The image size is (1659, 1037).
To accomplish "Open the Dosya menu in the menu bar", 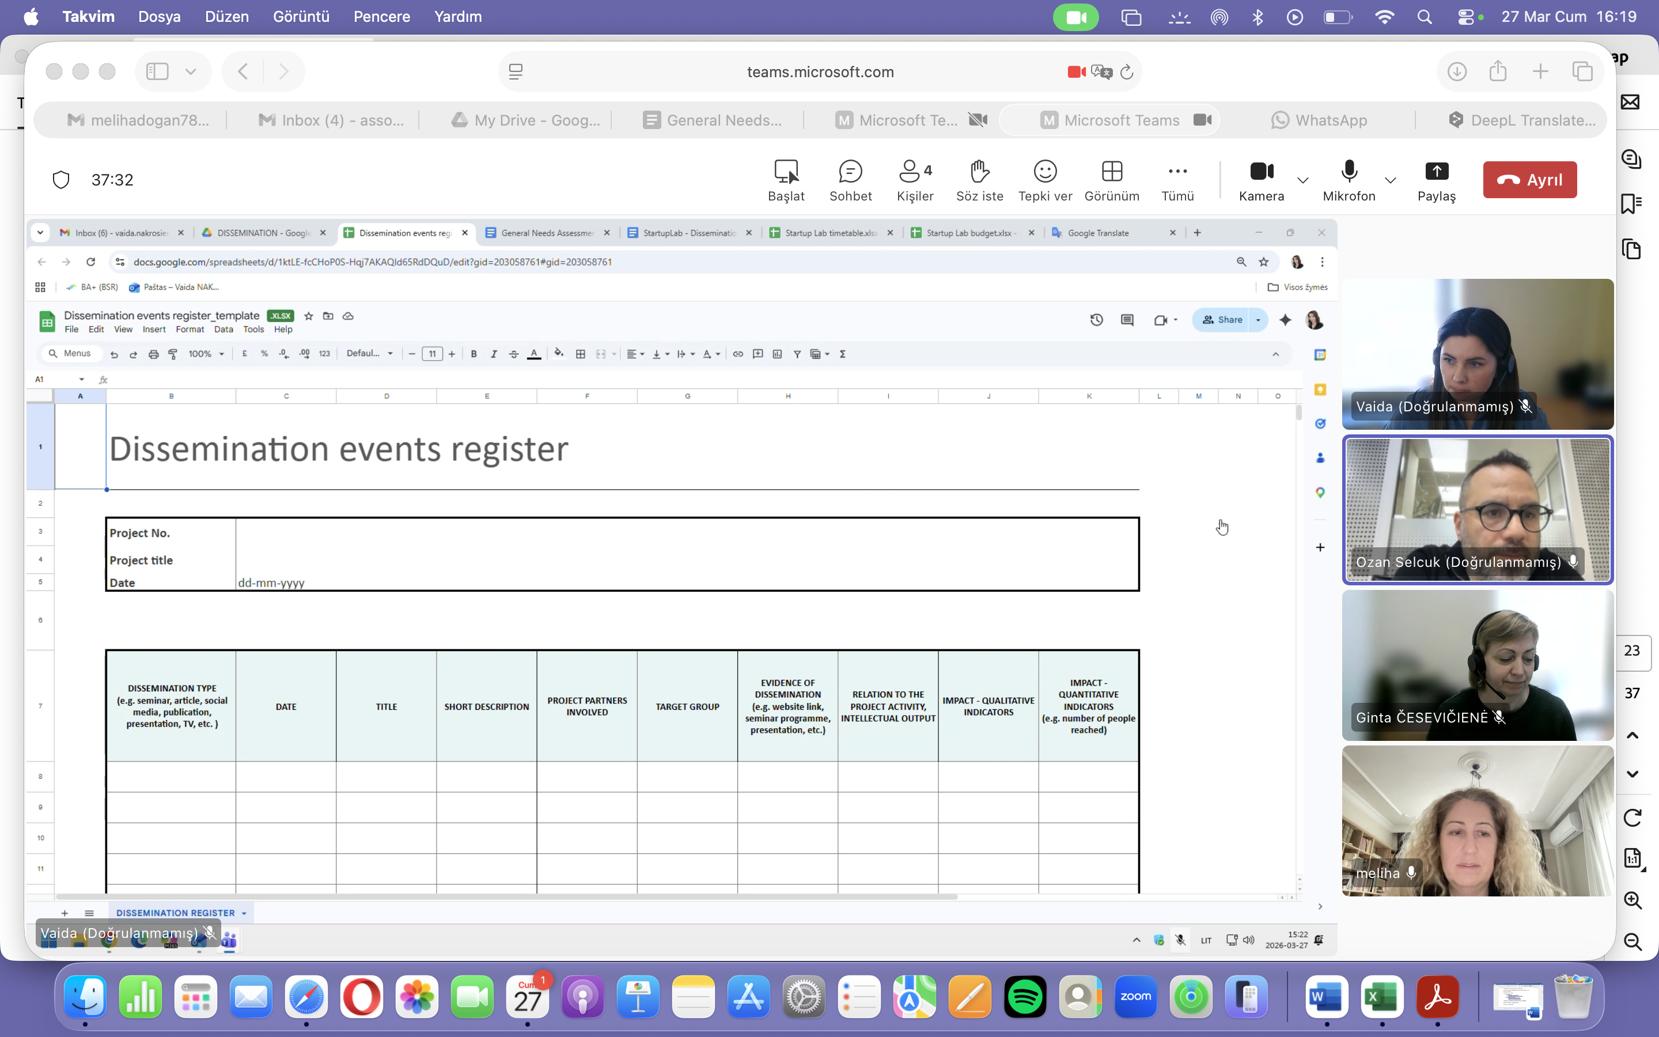I will (x=159, y=17).
